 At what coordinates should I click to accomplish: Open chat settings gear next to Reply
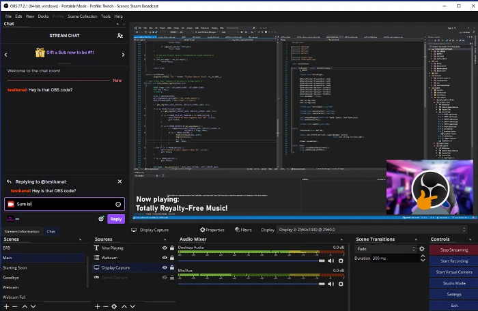click(101, 219)
